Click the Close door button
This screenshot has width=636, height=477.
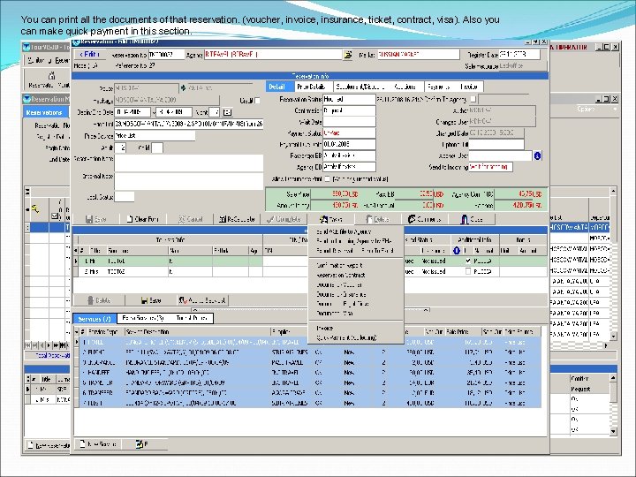pos(472,219)
